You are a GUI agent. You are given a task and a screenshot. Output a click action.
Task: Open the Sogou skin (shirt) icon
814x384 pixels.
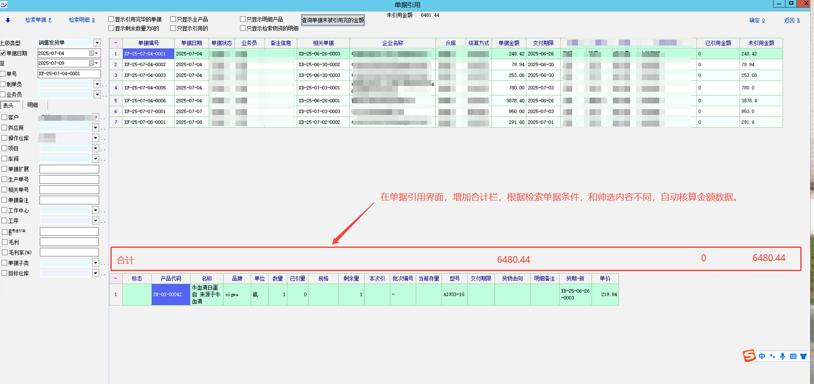click(803, 356)
